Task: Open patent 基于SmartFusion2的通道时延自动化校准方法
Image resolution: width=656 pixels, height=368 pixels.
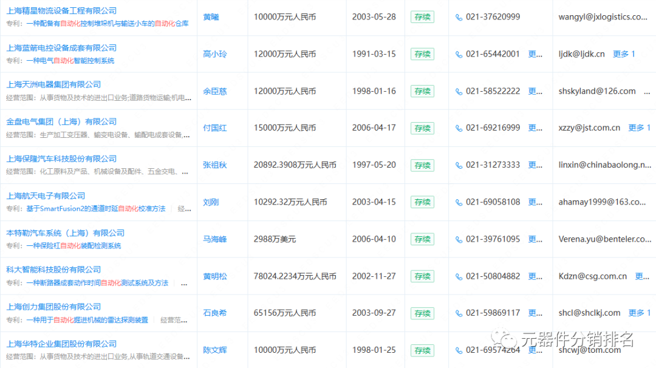Action: (x=96, y=209)
